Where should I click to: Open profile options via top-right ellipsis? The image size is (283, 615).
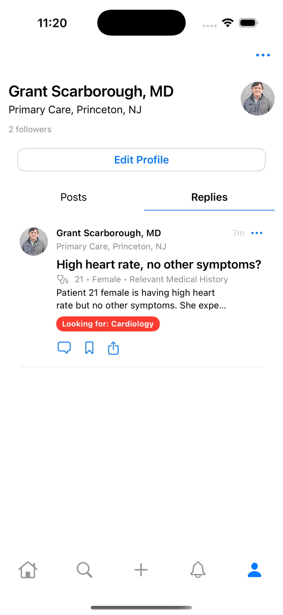coord(263,55)
